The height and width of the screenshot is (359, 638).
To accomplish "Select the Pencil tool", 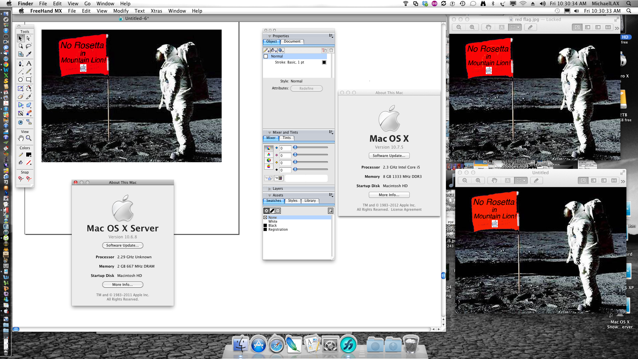I will pyautogui.click(x=29, y=71).
